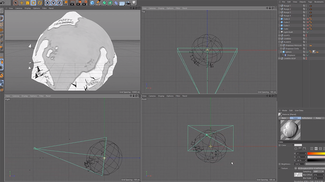
Task: Toggle the X axis lock
Action: [47, 3]
